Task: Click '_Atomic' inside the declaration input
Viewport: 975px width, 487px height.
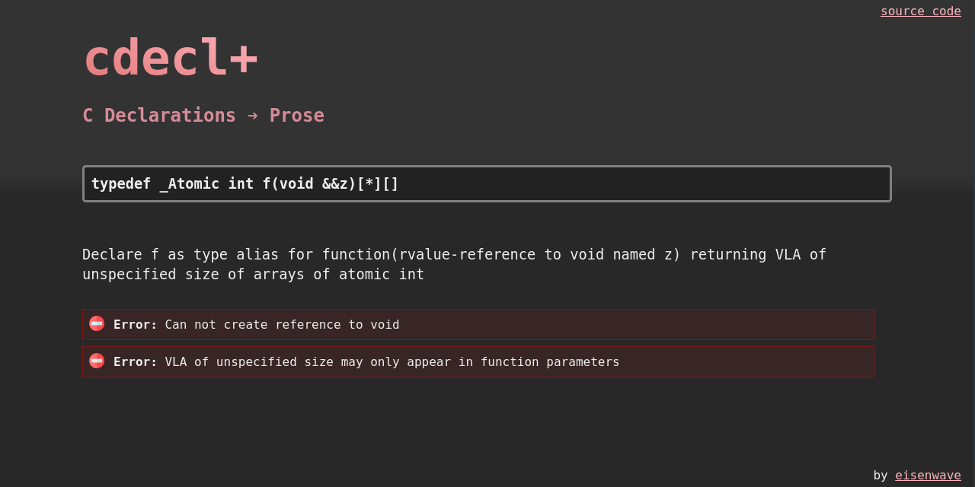Action: [189, 183]
